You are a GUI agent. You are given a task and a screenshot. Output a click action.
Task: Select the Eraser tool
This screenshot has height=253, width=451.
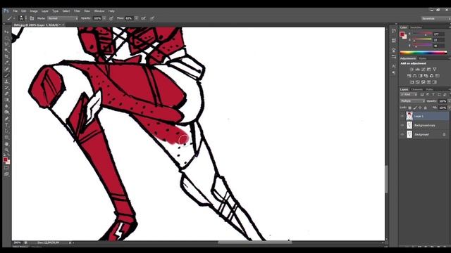6,94
